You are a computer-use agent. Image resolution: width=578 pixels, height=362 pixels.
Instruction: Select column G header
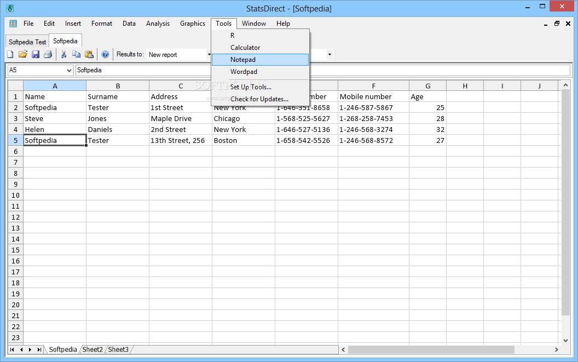(427, 86)
